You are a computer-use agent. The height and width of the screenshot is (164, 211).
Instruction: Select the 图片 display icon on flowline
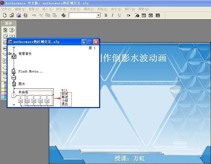pos(14,84)
